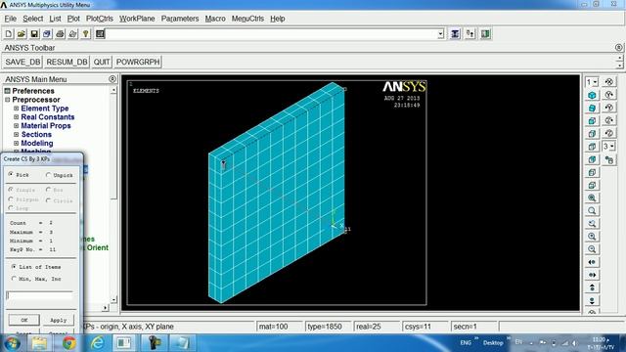This screenshot has width=626, height=352.
Task: Click the POWRGRPH toolbar button
Action: click(x=138, y=62)
